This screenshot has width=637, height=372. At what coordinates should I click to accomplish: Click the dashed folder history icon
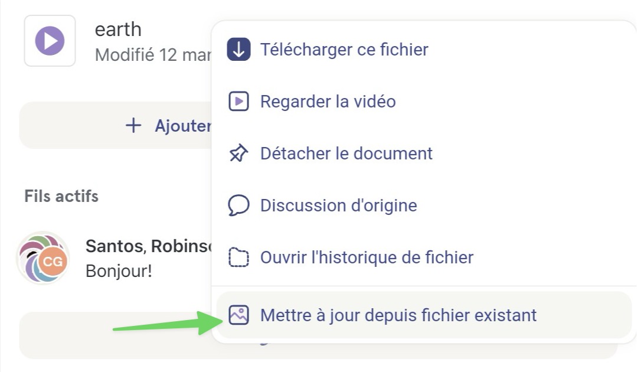(x=239, y=257)
